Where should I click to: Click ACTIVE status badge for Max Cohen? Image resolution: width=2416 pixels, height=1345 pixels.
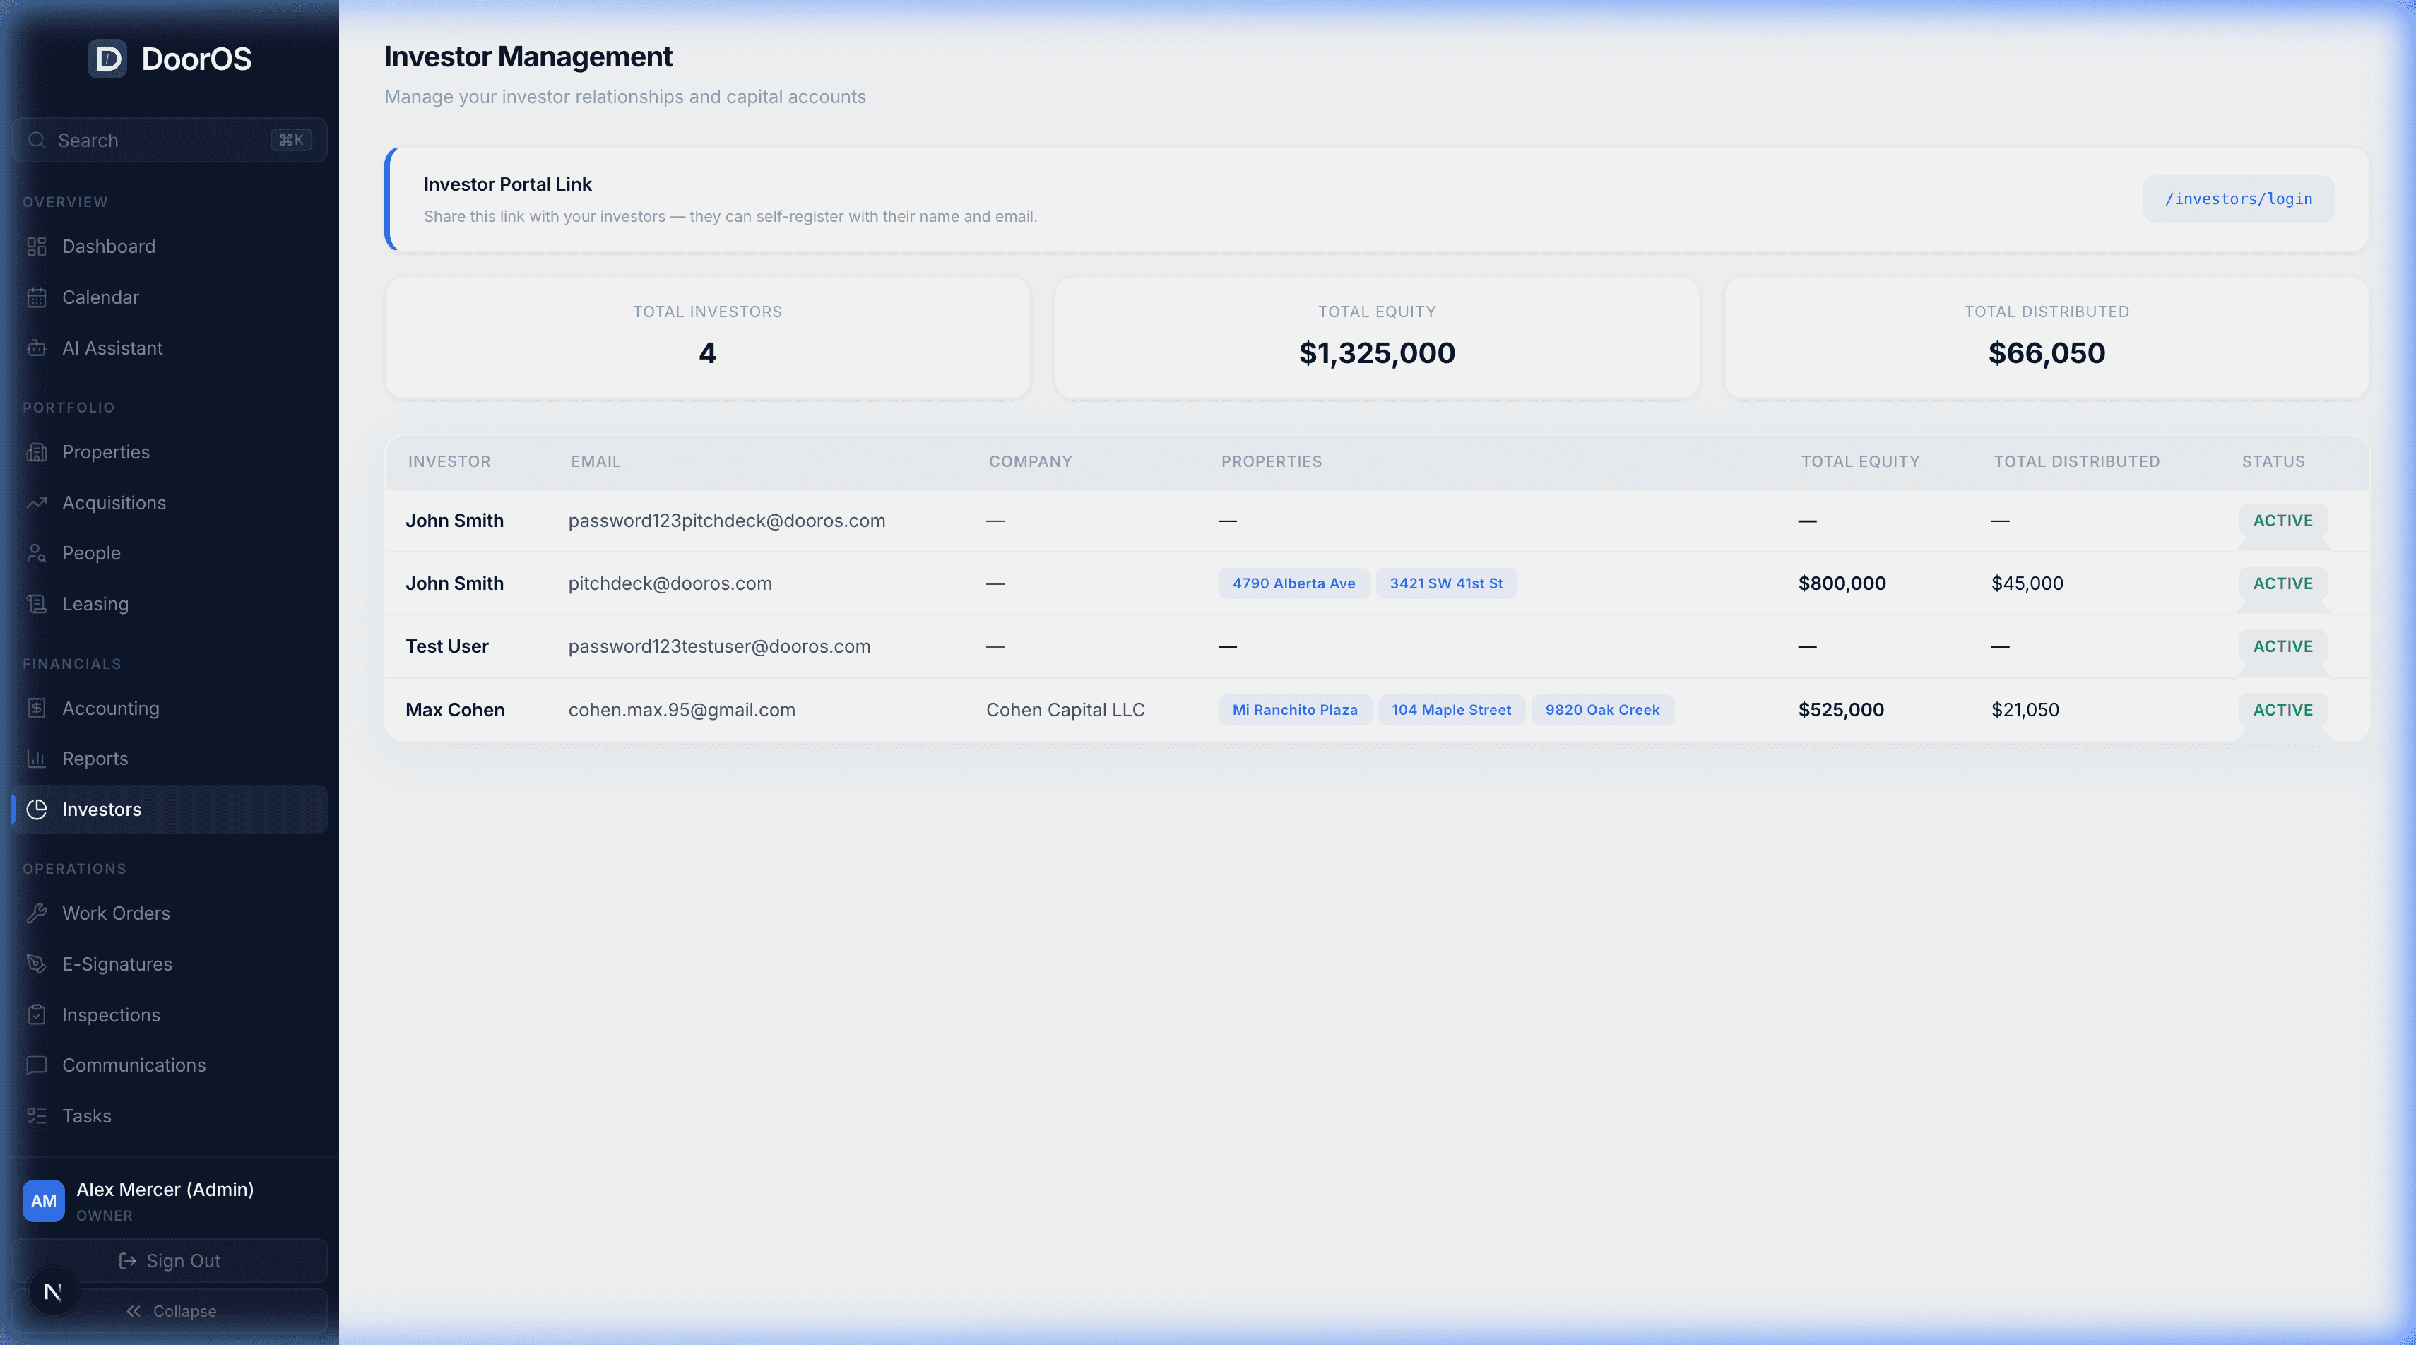(2282, 710)
